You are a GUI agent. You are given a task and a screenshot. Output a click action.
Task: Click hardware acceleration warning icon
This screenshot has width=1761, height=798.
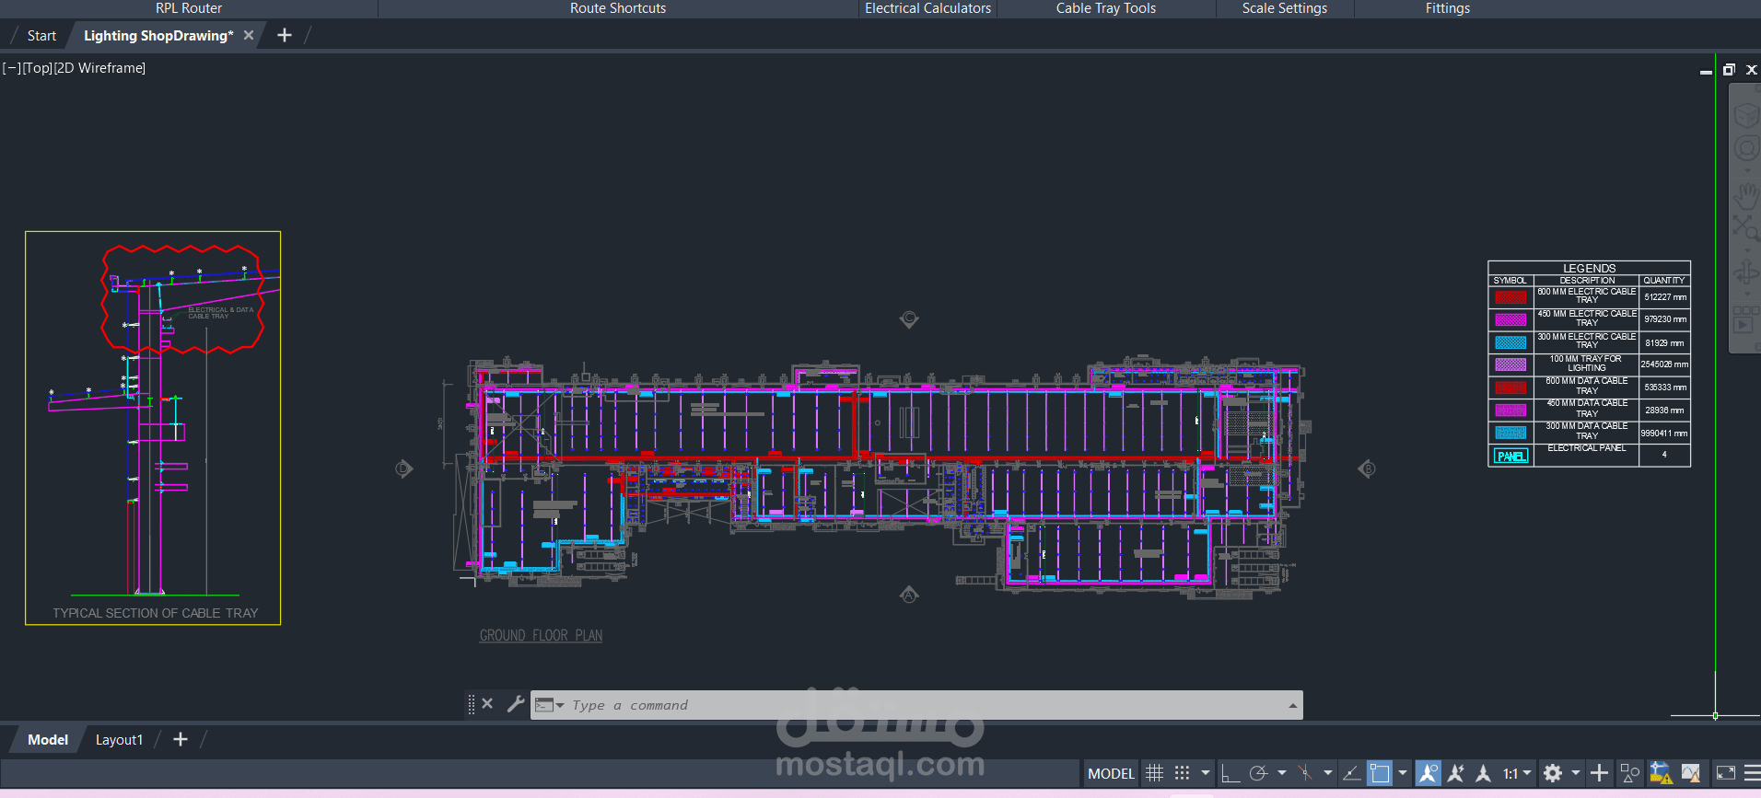pyautogui.click(x=1661, y=773)
